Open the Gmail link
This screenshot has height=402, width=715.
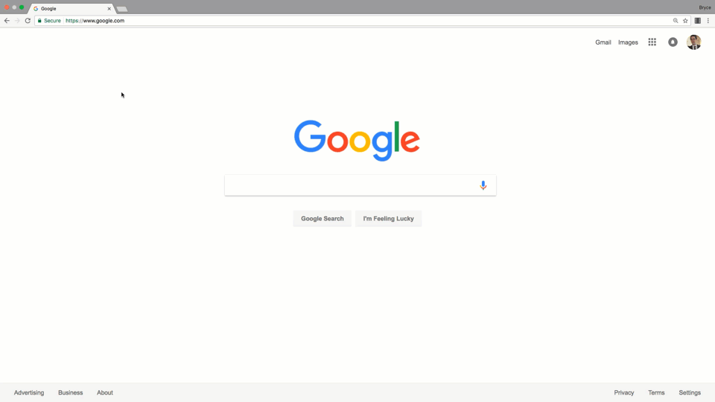tap(603, 42)
